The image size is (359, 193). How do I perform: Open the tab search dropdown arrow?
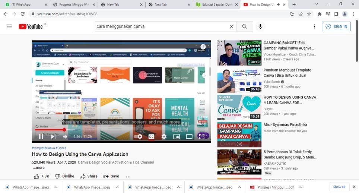tap(317, 4)
